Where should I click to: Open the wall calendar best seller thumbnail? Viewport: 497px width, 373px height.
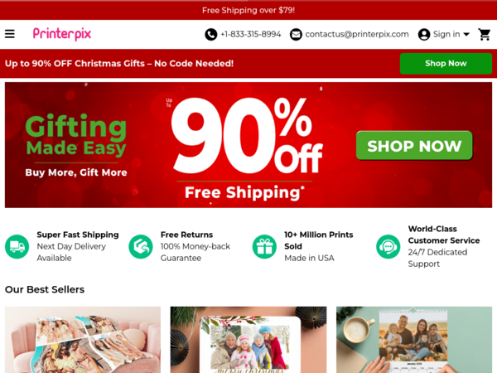pyautogui.click(x=414, y=340)
